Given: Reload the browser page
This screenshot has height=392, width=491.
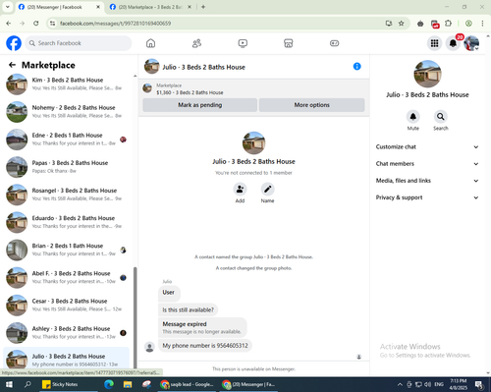Looking at the screenshot, I should [x=36, y=24].
